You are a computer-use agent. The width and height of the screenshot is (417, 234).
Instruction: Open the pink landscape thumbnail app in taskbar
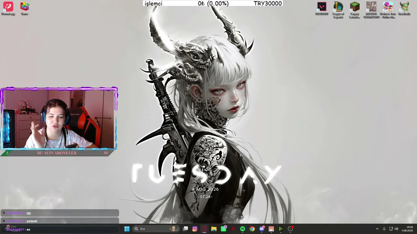pyautogui.click(x=271, y=229)
